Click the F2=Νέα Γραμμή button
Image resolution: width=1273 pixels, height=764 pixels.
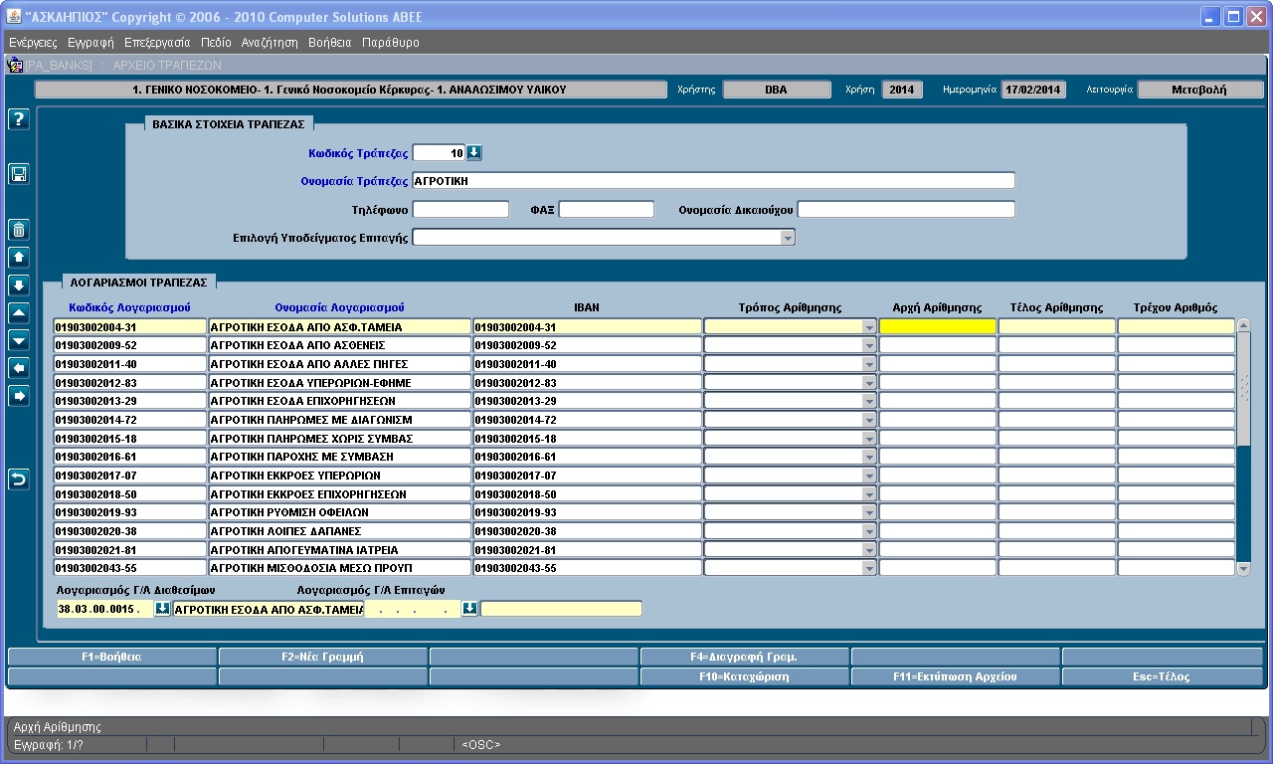tap(322, 657)
